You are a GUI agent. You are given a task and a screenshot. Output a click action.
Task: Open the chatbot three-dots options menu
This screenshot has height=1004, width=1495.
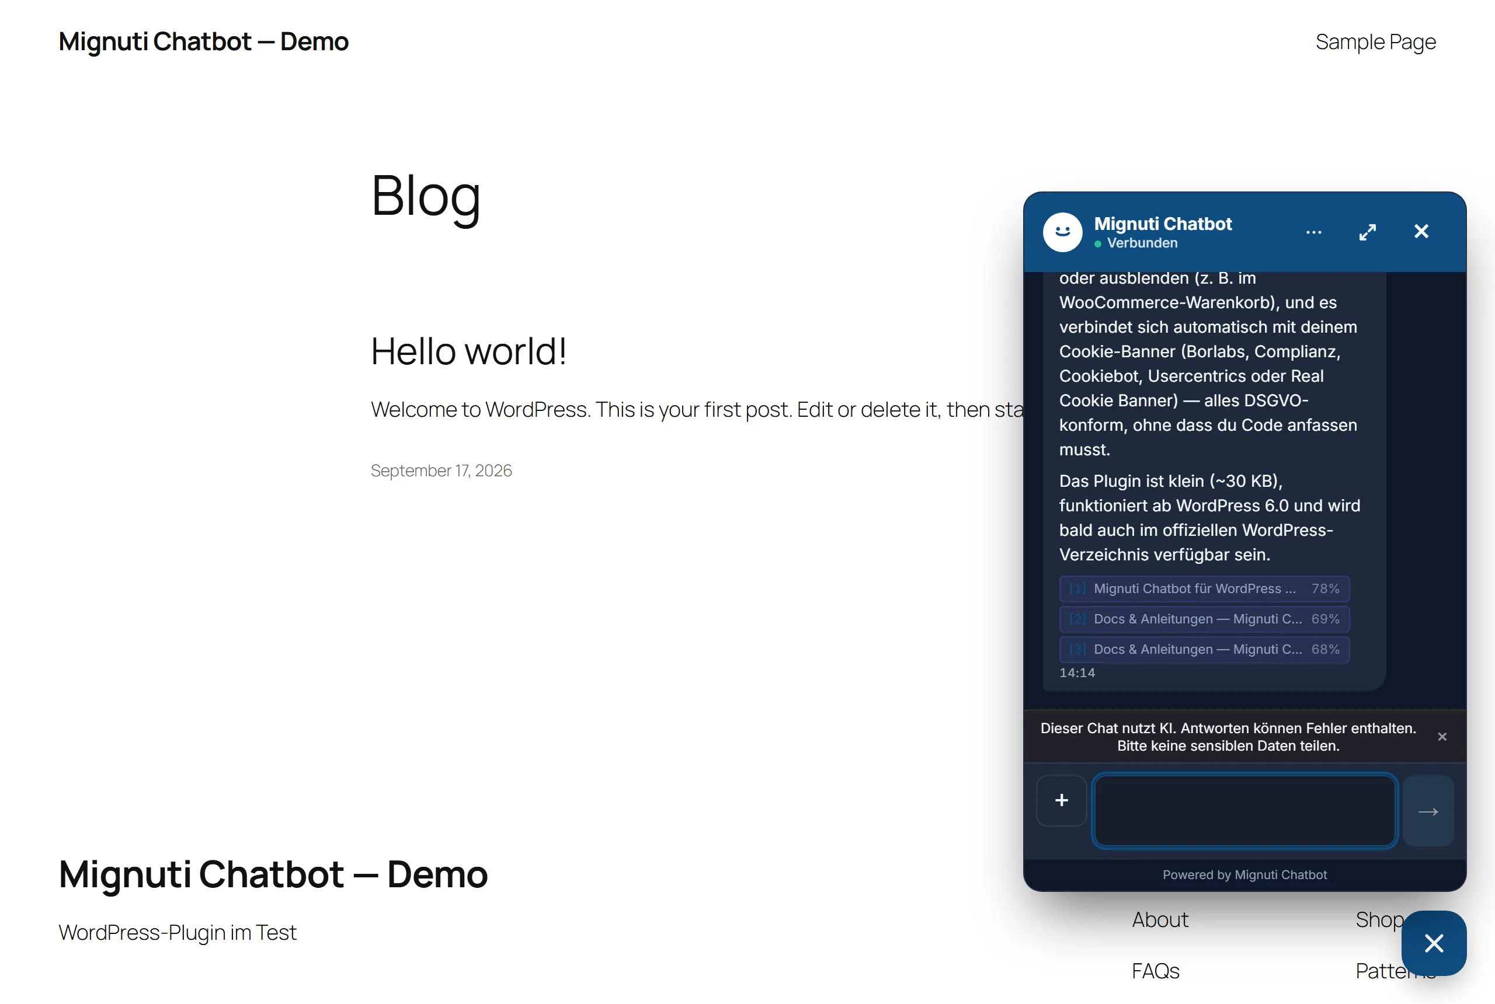point(1313,232)
